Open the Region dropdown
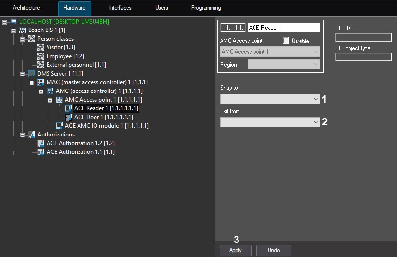The width and height of the screenshot is (397, 257). point(284,64)
